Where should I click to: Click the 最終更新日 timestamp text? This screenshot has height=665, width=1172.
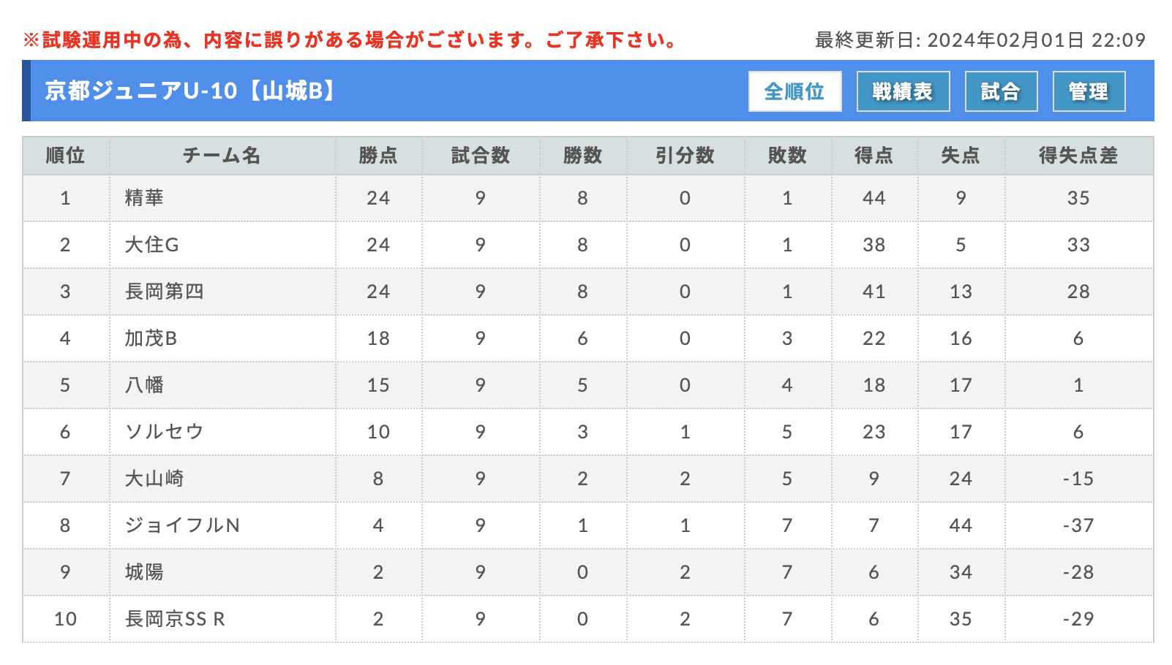(980, 40)
